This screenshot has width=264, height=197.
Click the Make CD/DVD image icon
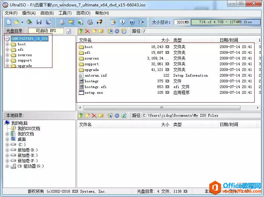point(62,22)
